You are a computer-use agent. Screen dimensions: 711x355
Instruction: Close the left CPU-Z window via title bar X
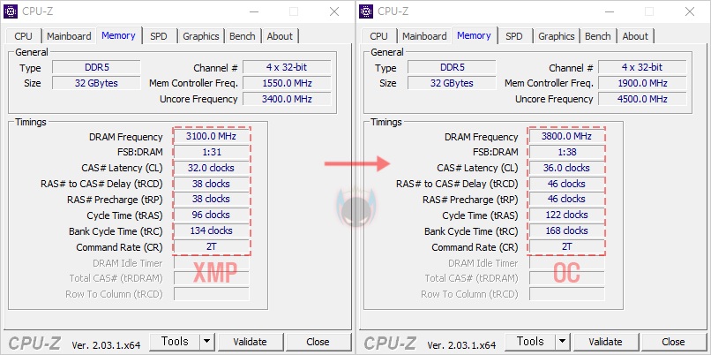334,11
